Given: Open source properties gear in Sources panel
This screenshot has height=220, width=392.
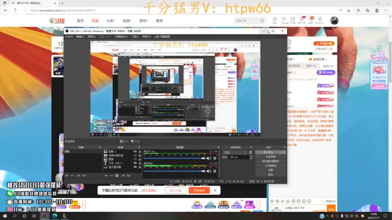Looking at the screenshot, I should click(117, 176).
